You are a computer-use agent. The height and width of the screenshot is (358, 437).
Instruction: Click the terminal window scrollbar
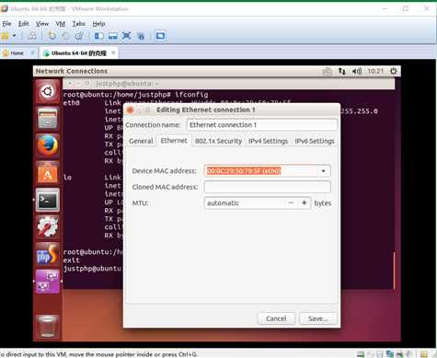pos(394,271)
